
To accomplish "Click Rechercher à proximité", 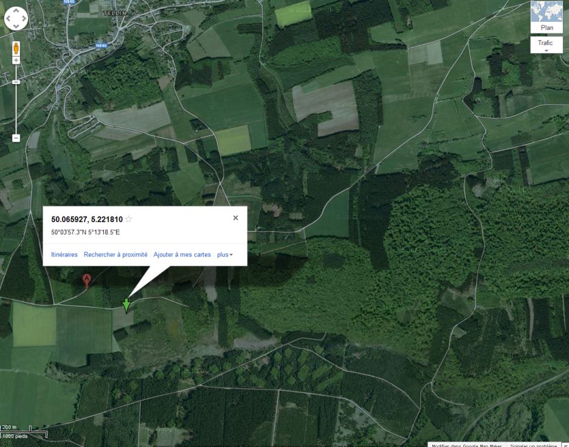I will 116,255.
